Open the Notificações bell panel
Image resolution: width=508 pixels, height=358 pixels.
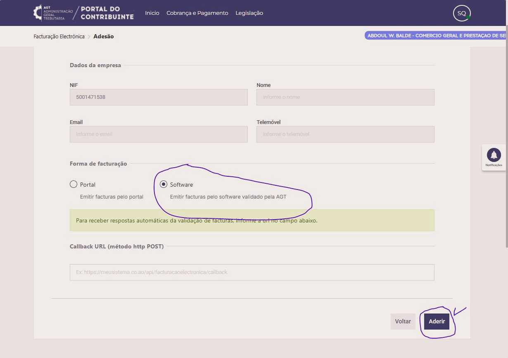(494, 157)
